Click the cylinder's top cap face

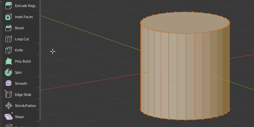click(185, 23)
